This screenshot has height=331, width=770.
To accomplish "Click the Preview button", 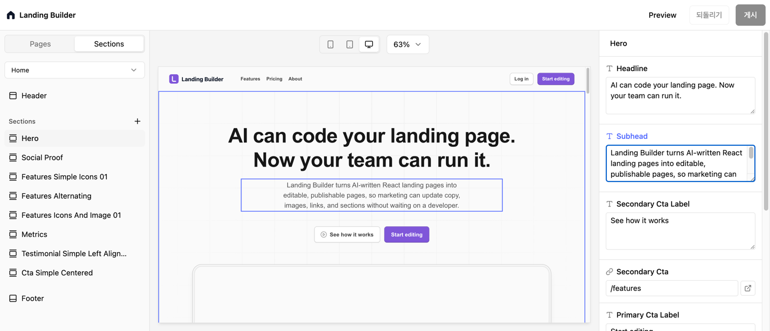I will 663,15.
